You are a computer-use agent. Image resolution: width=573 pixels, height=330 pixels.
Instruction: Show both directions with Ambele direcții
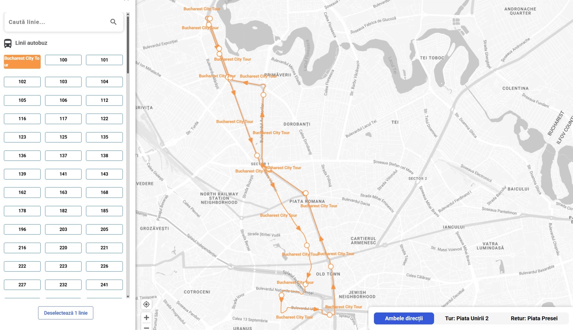coord(404,318)
